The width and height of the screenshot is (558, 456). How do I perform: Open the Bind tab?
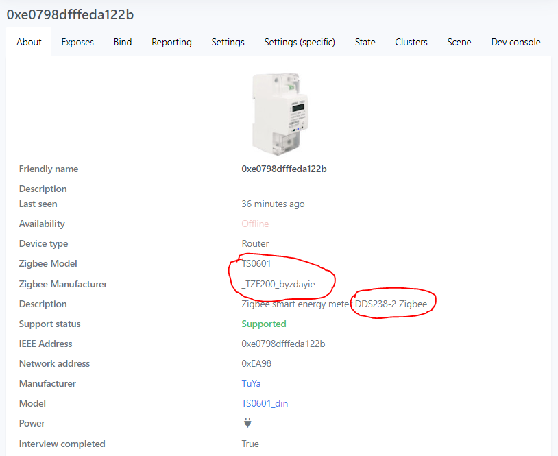[122, 42]
